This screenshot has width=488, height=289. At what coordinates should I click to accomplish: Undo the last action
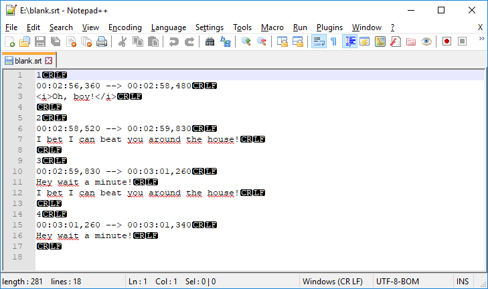pos(173,41)
